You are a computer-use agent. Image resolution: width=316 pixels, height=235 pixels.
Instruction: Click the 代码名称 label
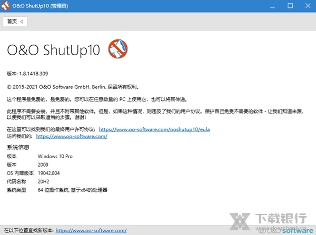point(16,181)
